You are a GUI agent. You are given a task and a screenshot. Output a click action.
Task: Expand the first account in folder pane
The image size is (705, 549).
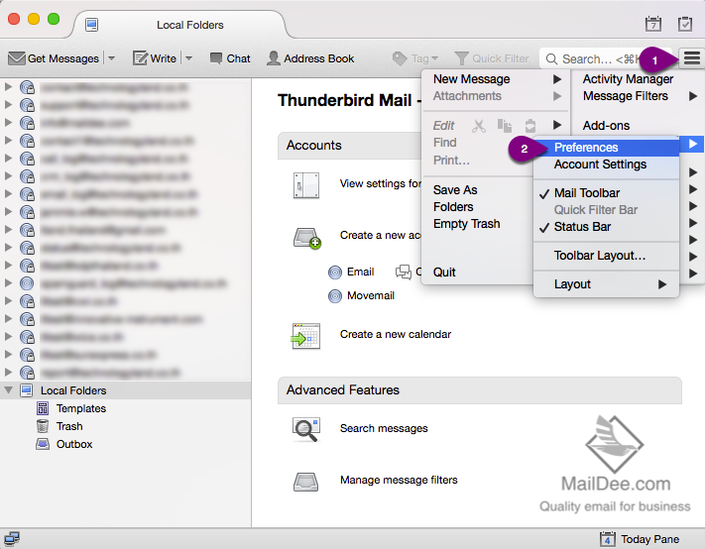click(x=8, y=86)
